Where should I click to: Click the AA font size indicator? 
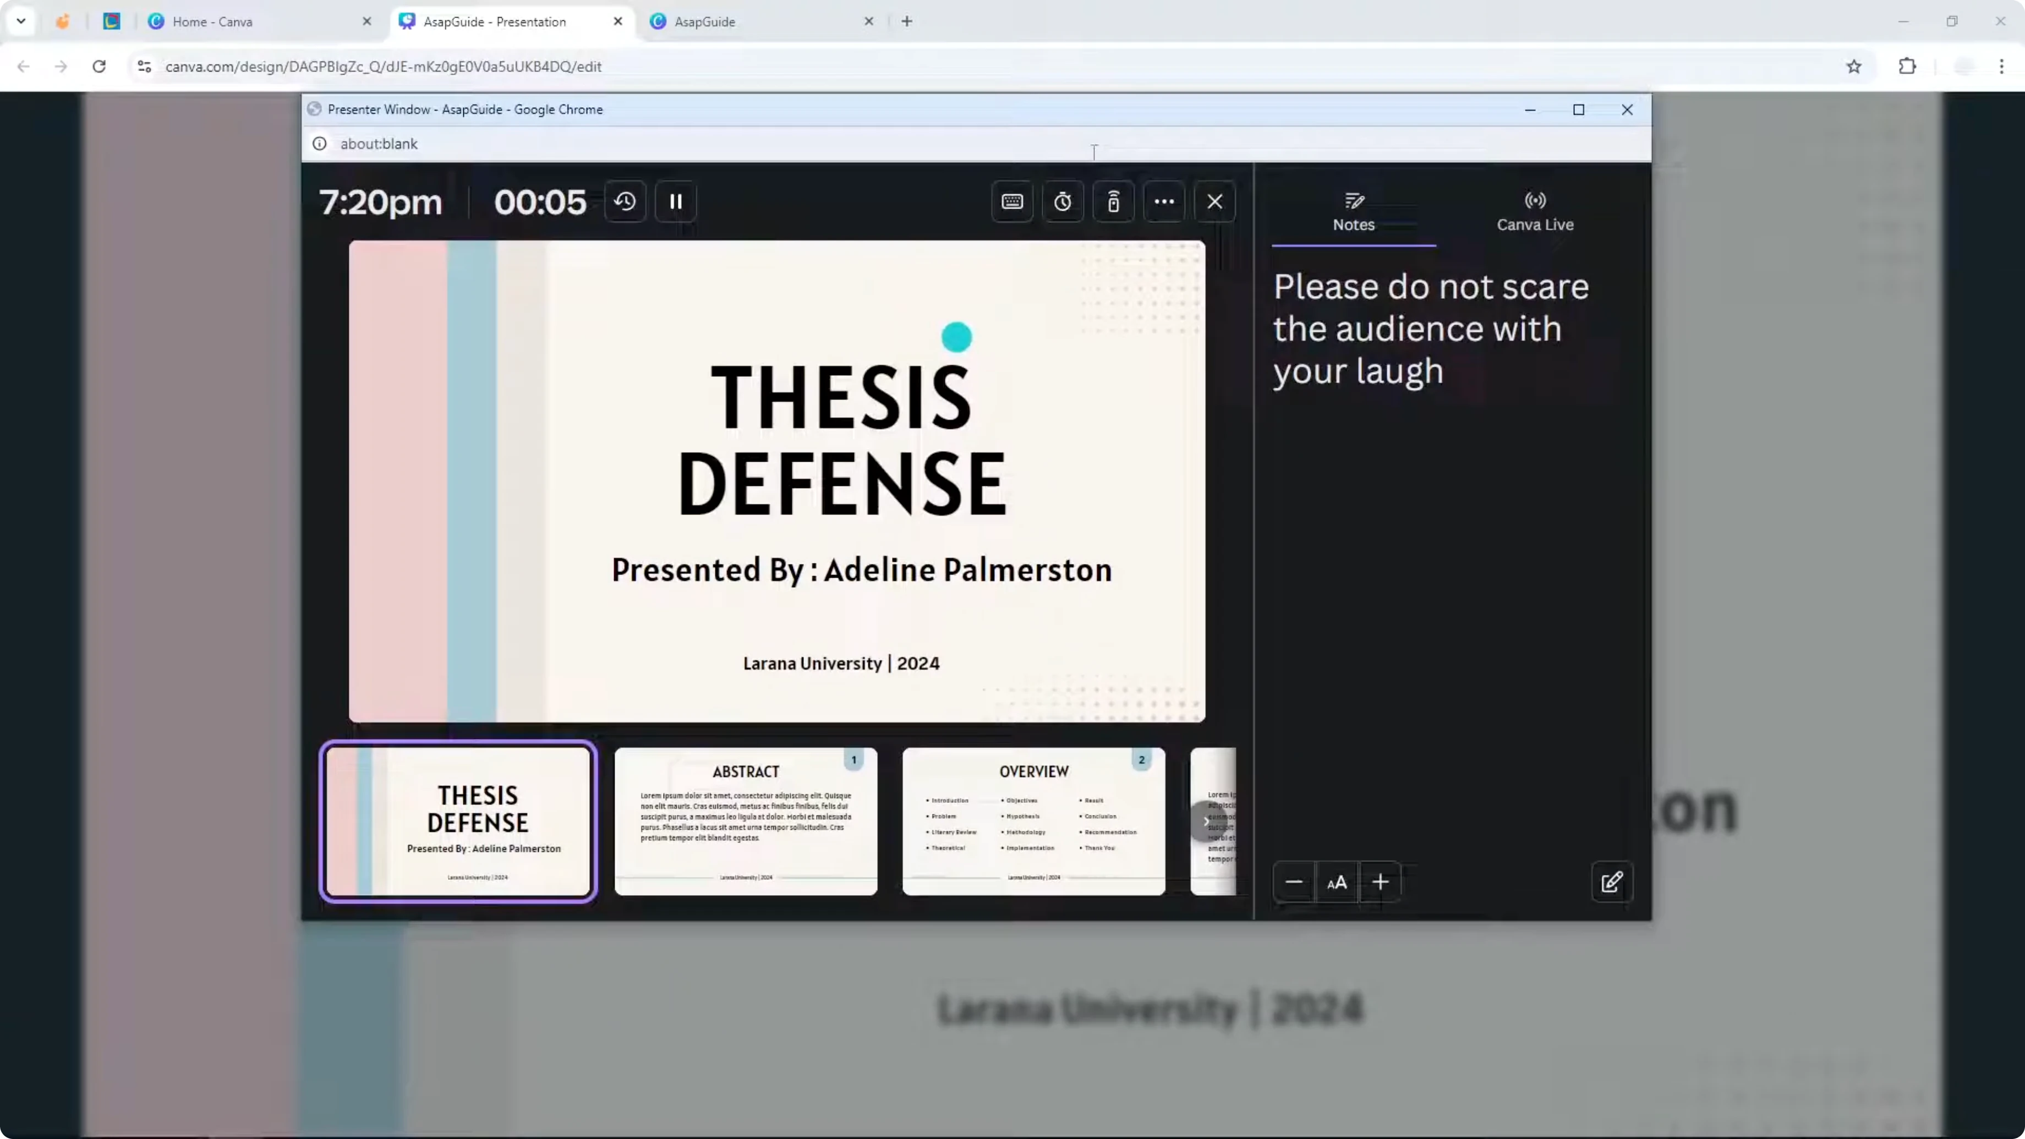tap(1337, 882)
